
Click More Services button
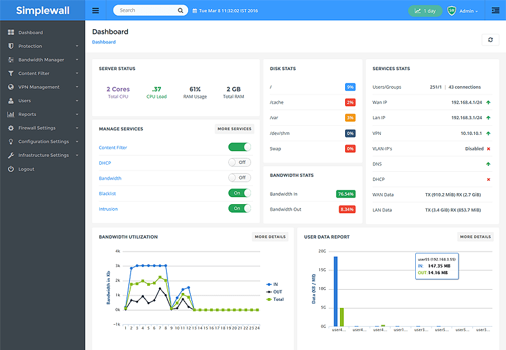click(234, 129)
